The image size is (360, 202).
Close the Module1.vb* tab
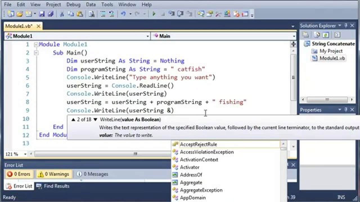[38, 26]
